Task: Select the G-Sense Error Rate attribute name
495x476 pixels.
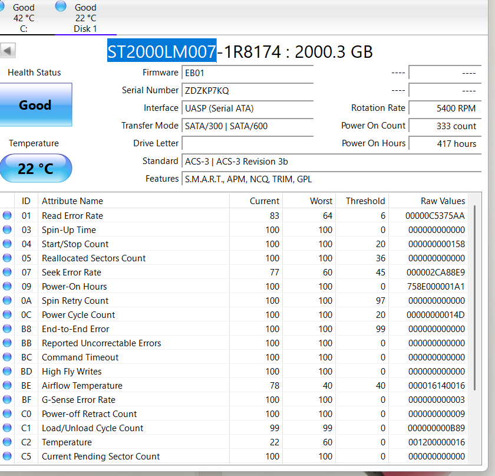Action: pyautogui.click(x=78, y=400)
